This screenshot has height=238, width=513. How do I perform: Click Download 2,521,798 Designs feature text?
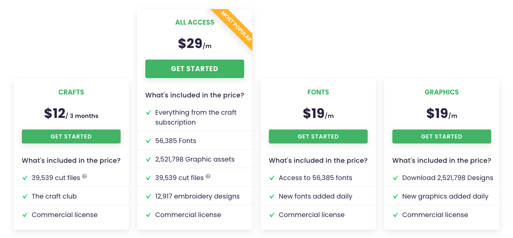coord(448,178)
